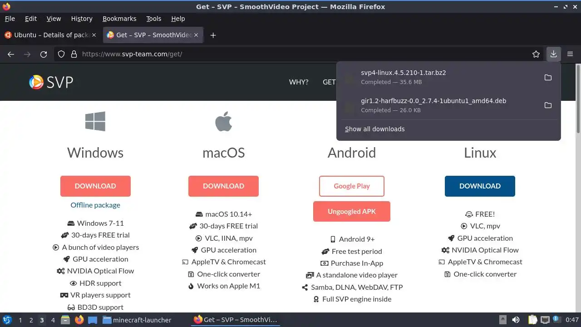Viewport: 581px width, 327px height.
Task: Open the volume control tray icon
Action: [x=516, y=320]
